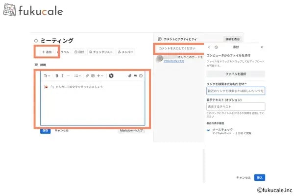The height and width of the screenshot is (196, 294).
Task: Go back using the attach panel arrow
Action: (209, 47)
